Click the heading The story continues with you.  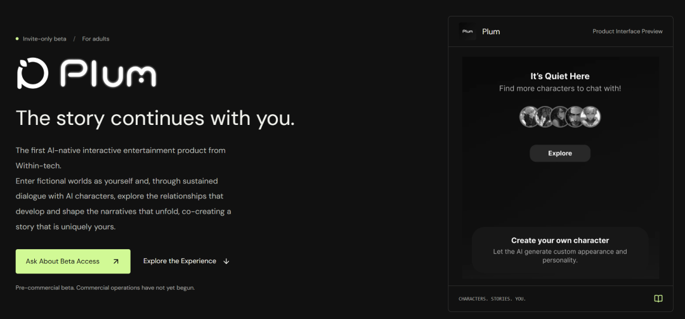155,119
